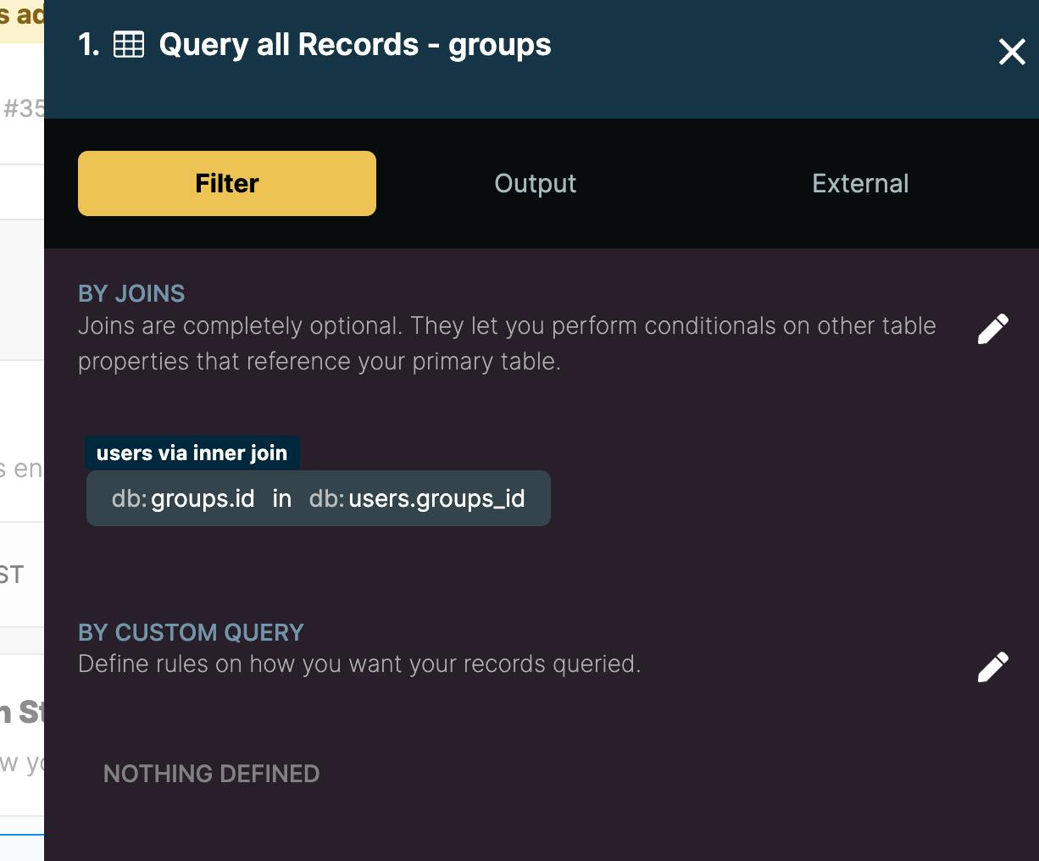1039x861 pixels.
Task: Click 'Define rules' description text
Action: (x=359, y=664)
